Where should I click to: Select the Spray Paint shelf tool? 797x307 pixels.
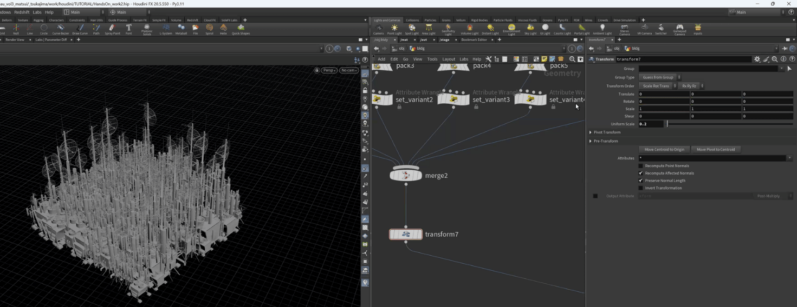coord(112,29)
